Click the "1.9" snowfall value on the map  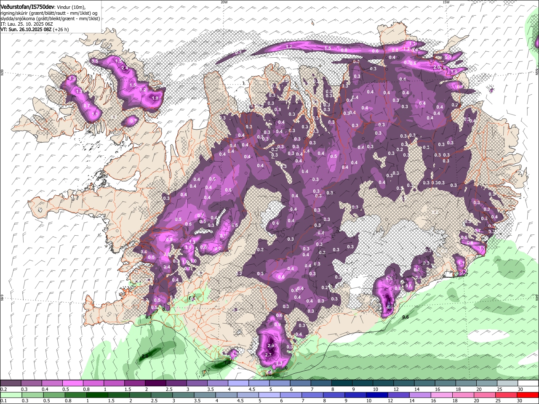point(155,98)
